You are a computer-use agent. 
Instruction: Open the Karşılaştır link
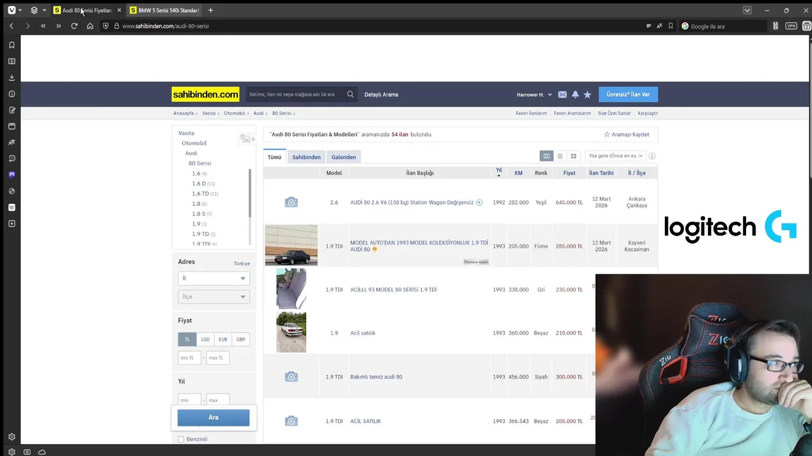[648, 113]
